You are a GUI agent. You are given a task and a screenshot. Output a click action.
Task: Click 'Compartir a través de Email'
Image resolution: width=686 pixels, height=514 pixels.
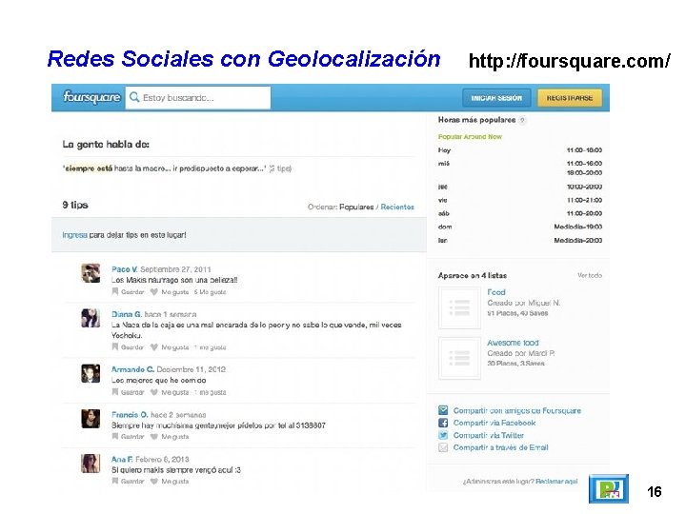pyautogui.click(x=500, y=447)
